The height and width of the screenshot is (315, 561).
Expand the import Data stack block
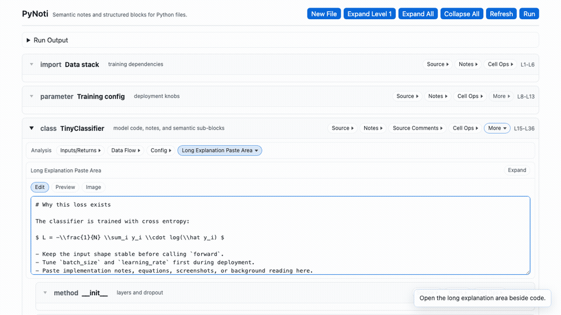(x=32, y=65)
